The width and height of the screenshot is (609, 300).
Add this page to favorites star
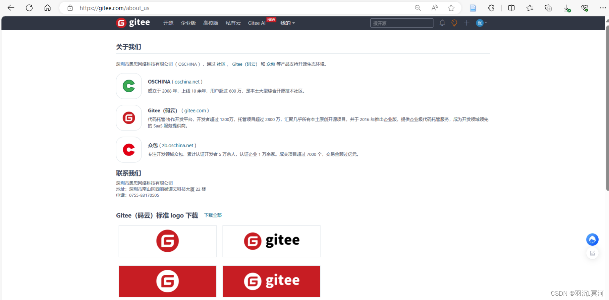coord(451,8)
